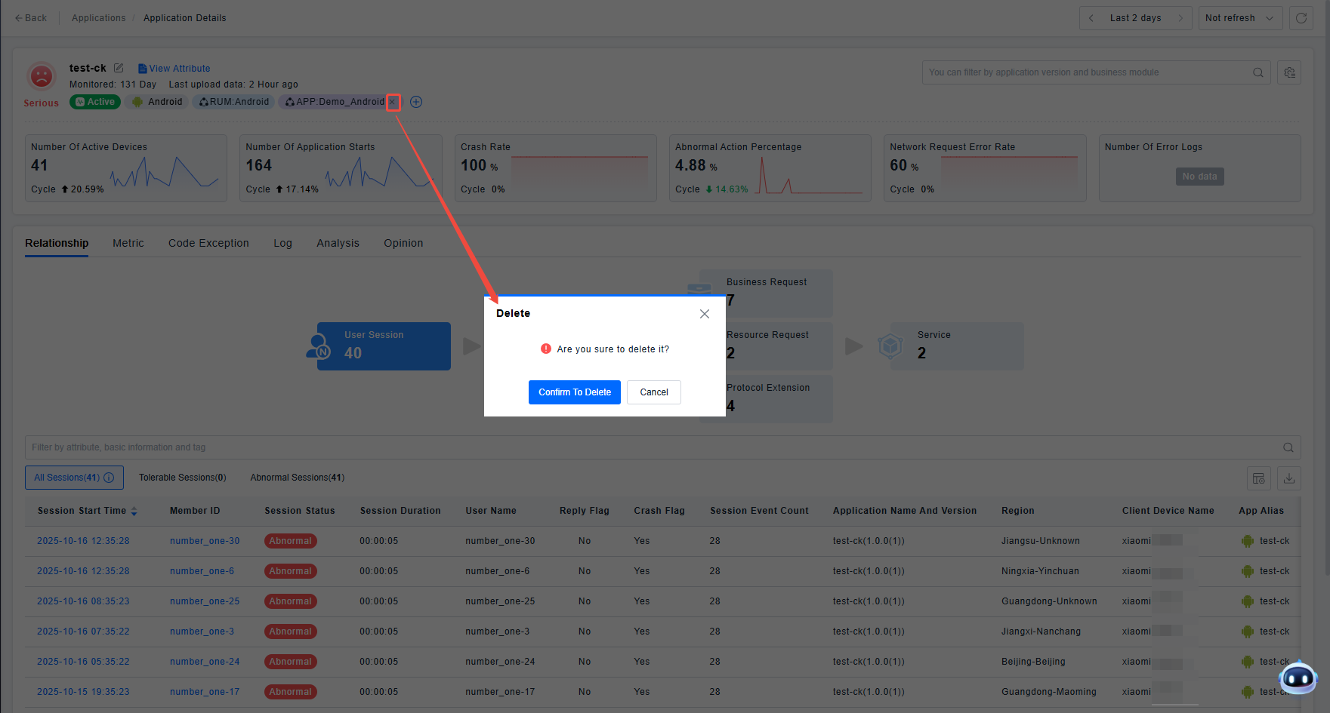Click the download sessions icon
1330x713 pixels.
[x=1289, y=478]
